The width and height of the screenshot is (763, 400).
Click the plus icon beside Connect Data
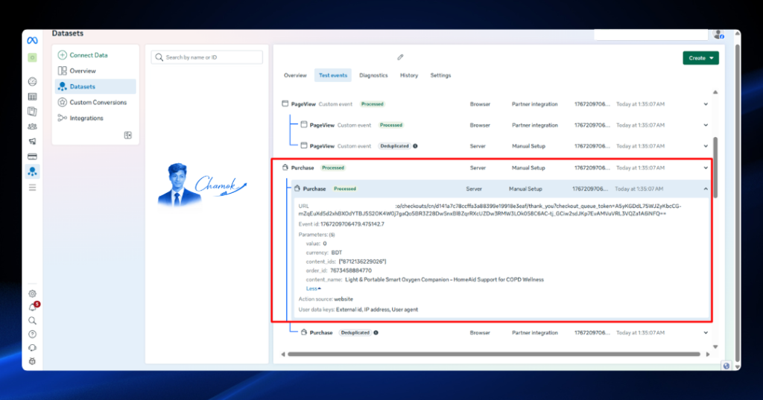pos(63,55)
